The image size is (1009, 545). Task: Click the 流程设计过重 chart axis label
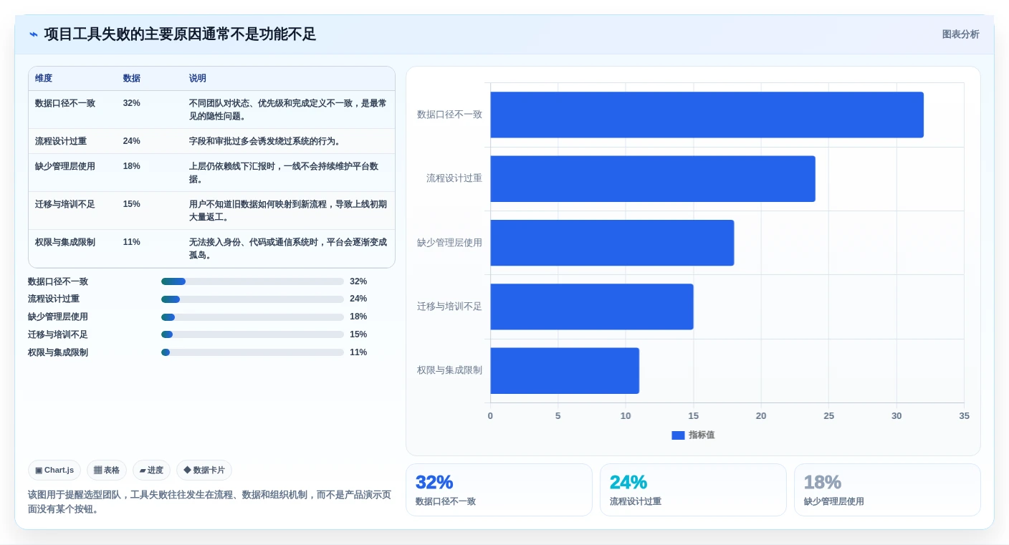[x=454, y=178]
